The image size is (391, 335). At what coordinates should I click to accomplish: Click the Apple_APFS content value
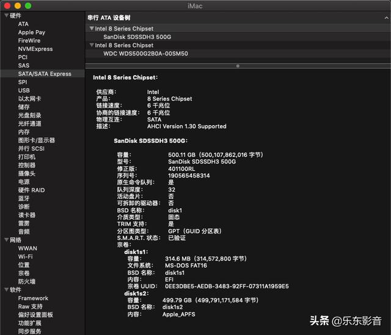178,314
